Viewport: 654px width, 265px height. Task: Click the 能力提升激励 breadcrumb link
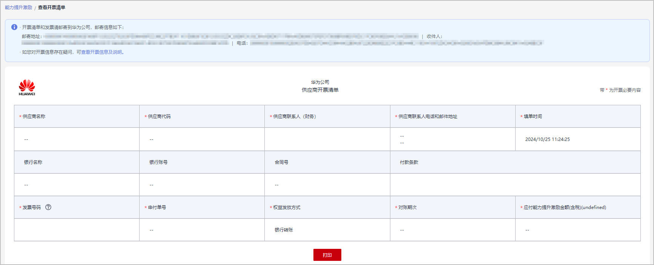(x=18, y=8)
